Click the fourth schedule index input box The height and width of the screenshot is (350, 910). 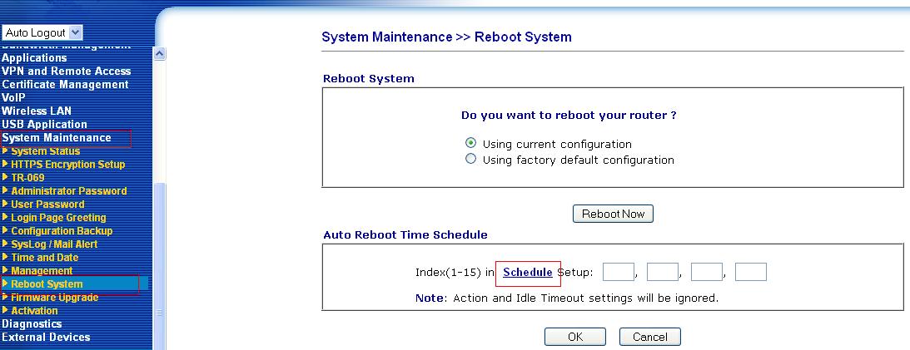tap(750, 272)
